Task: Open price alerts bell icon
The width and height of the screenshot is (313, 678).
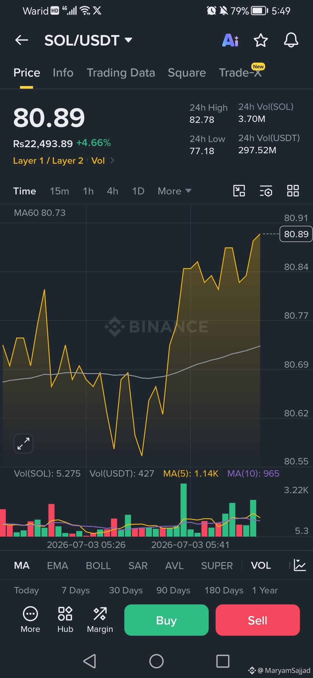Action: click(x=291, y=40)
